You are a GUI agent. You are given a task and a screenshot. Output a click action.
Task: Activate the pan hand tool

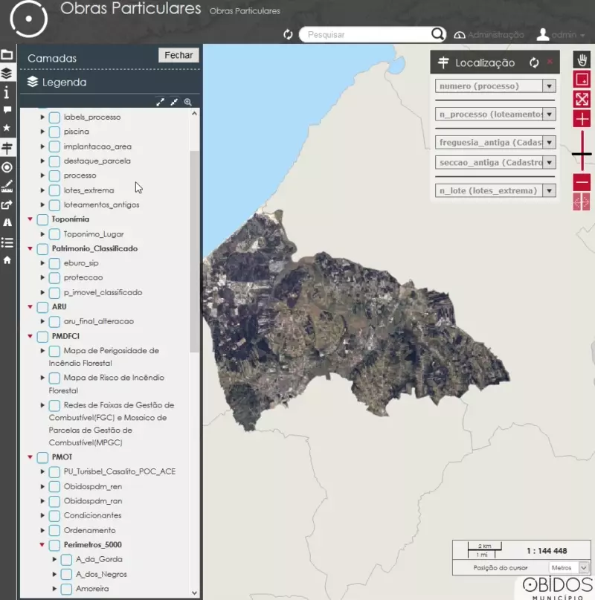(582, 60)
